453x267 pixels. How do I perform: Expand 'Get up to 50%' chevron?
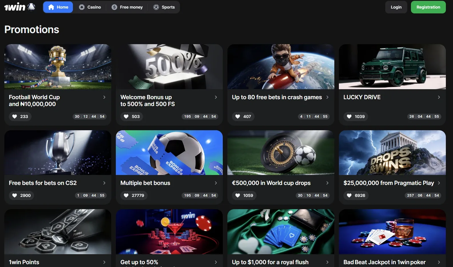click(216, 262)
